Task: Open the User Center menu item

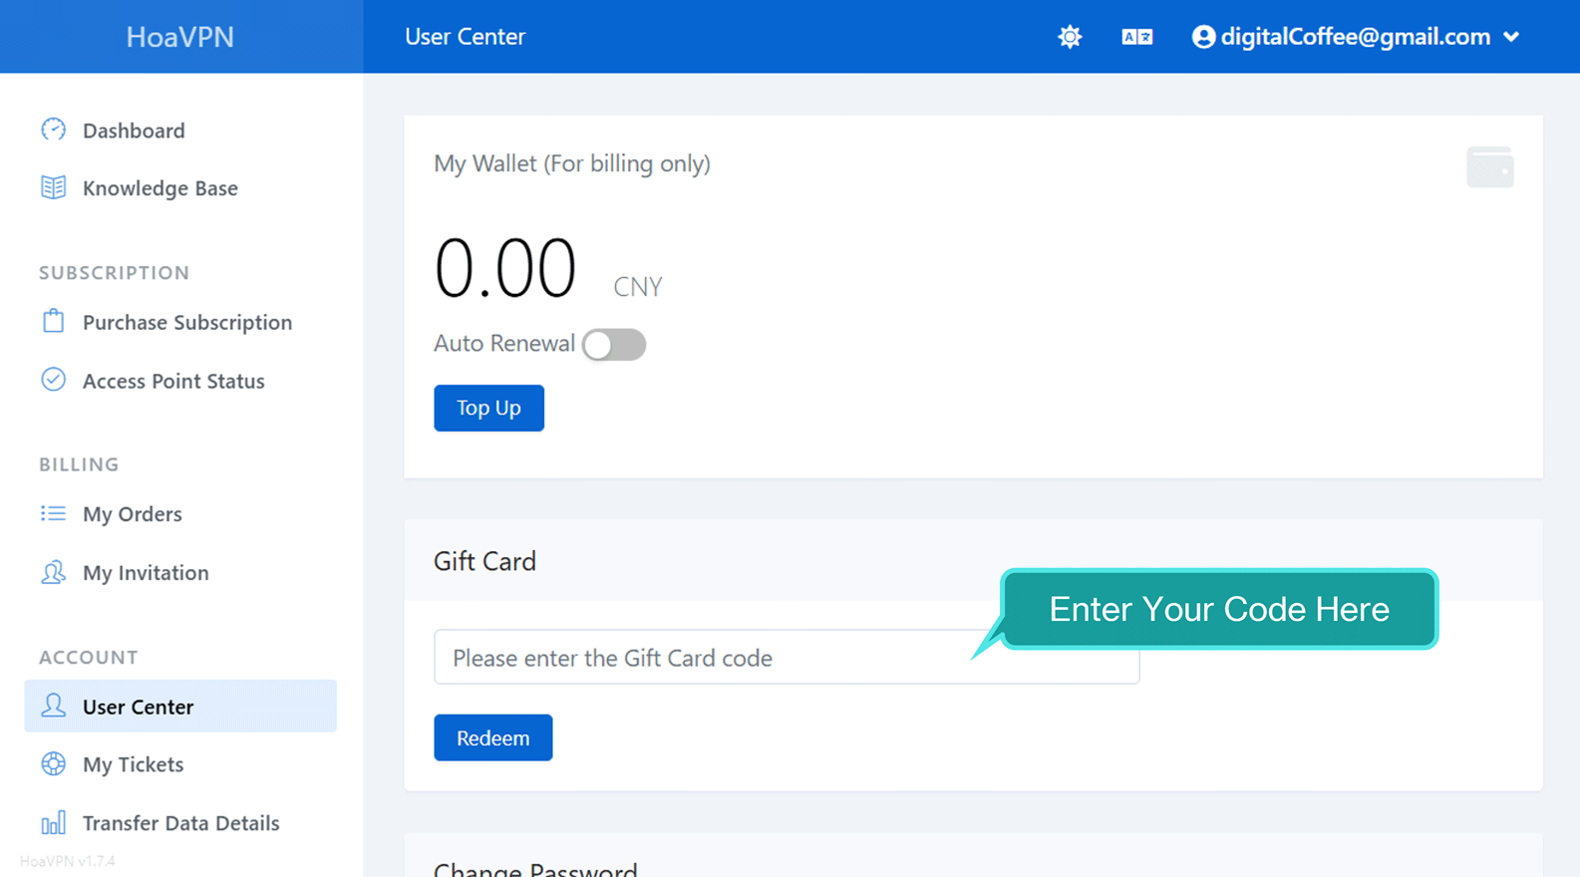Action: (139, 707)
